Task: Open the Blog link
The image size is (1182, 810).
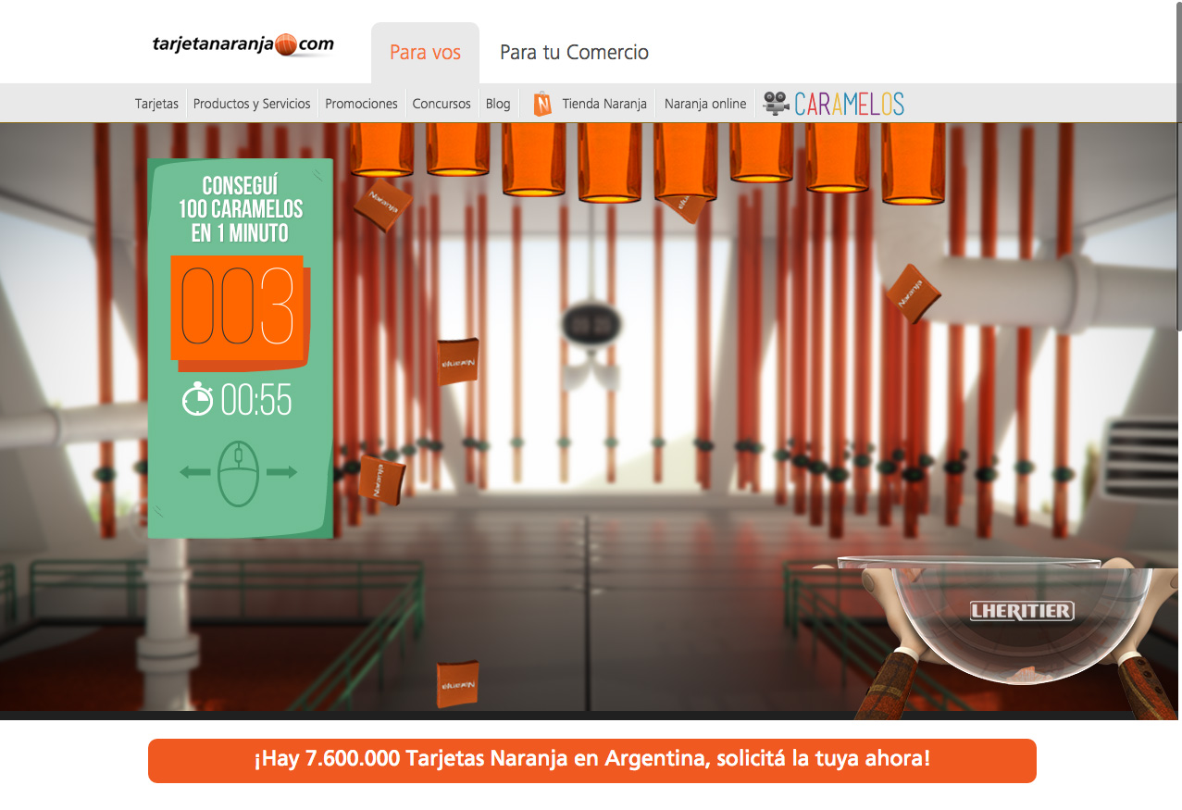Action: 498,104
